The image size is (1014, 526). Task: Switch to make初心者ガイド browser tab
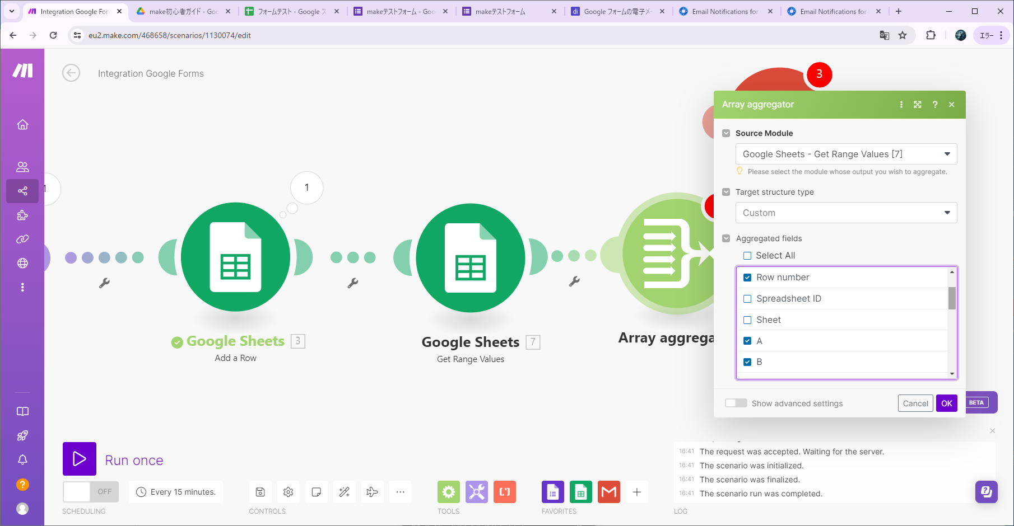tap(183, 11)
